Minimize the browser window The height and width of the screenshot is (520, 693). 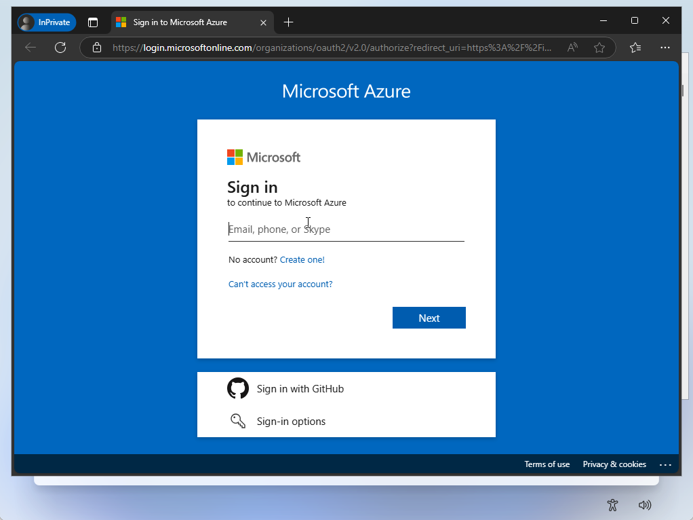tap(603, 21)
